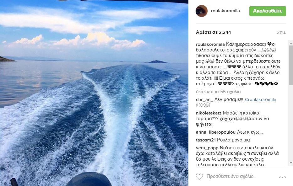This screenshot has width=293, height=186.
Task: Open anna_liberopoulou commenter profile
Action: pos(216,132)
